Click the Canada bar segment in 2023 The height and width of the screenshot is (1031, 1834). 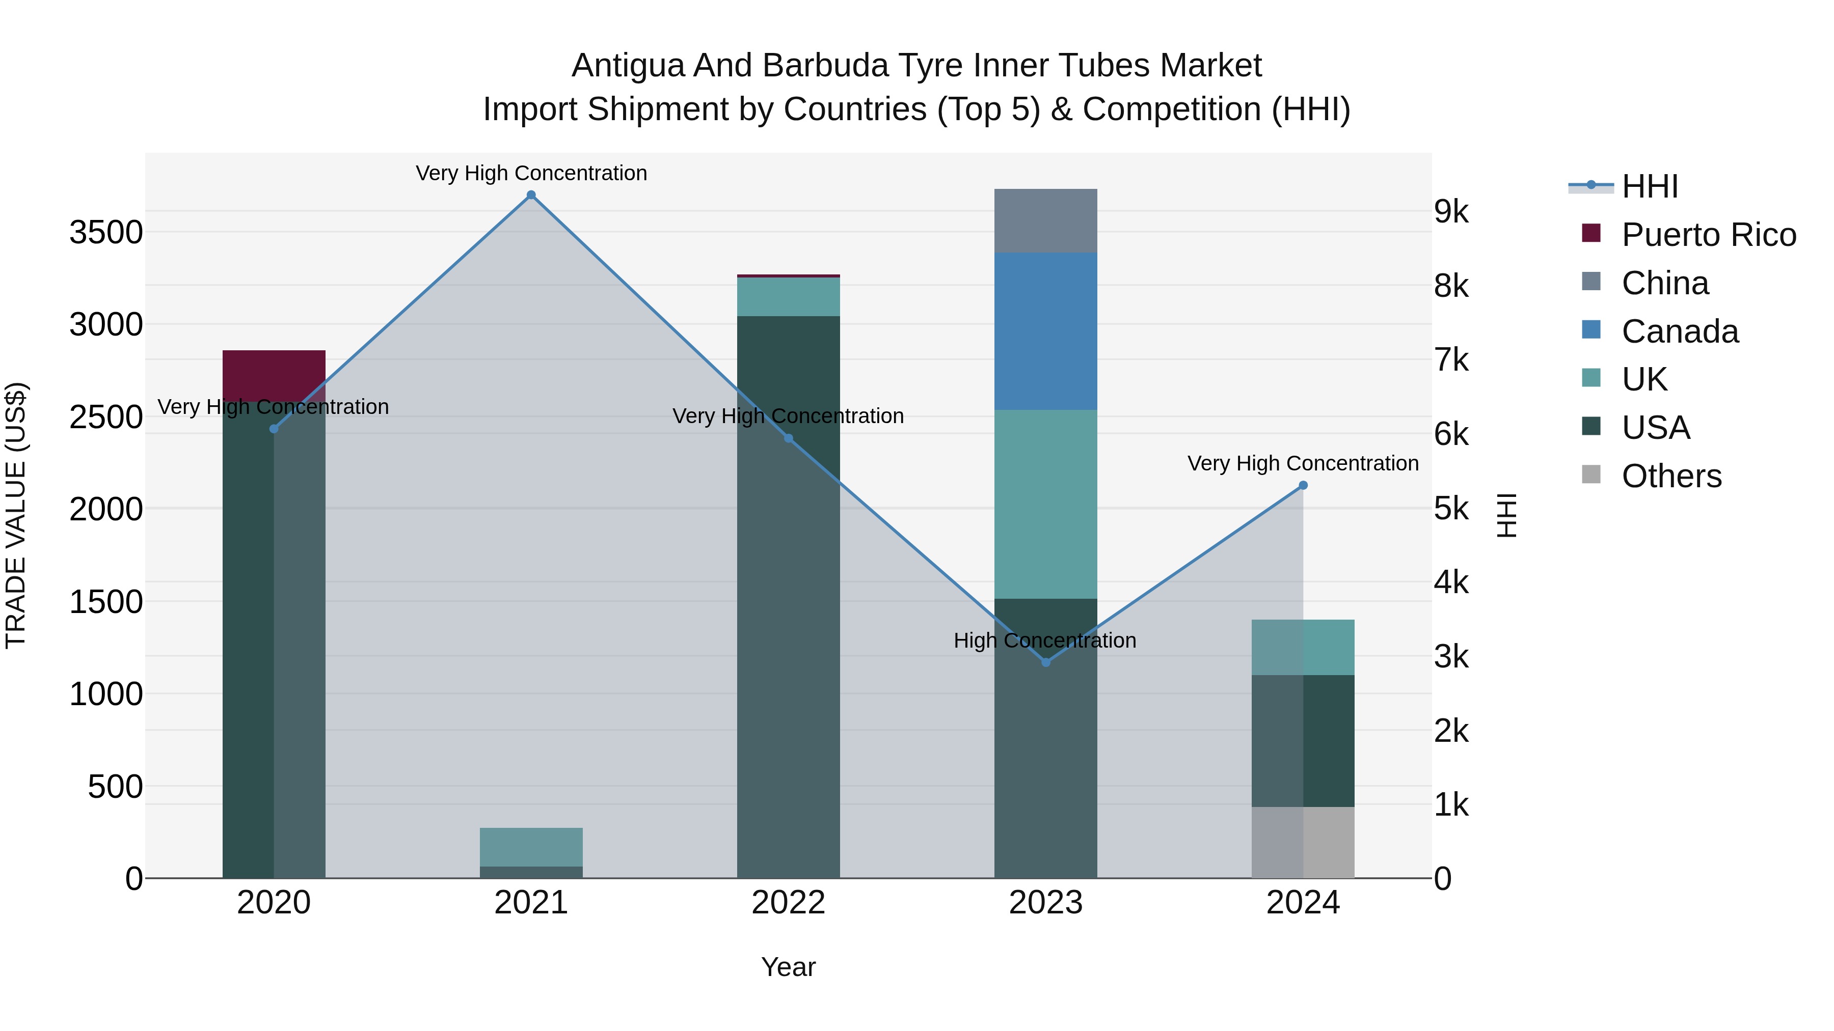click(x=1046, y=331)
